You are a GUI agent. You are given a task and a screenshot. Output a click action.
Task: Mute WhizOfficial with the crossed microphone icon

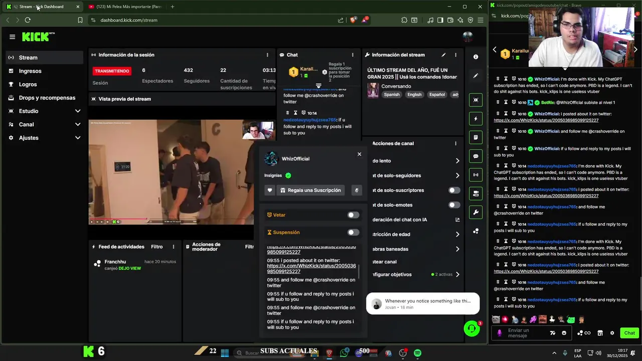pyautogui.click(x=357, y=190)
